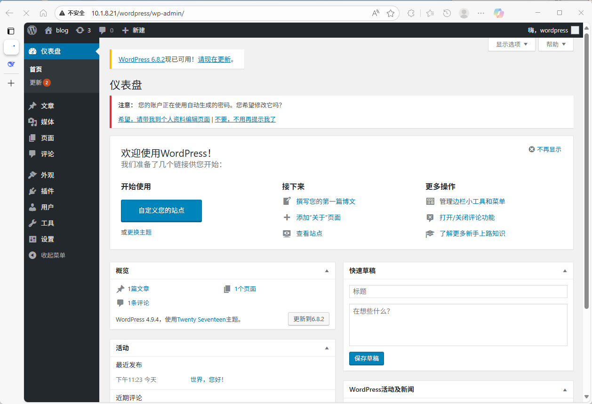Click 保存草稿 button
Screen dimensions: 592x404
pyautogui.click(x=367, y=358)
